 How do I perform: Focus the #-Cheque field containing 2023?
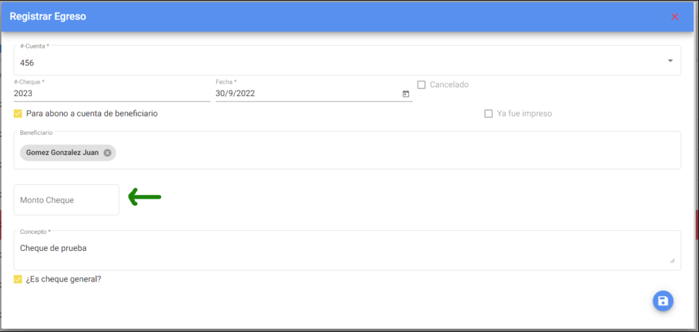112,93
